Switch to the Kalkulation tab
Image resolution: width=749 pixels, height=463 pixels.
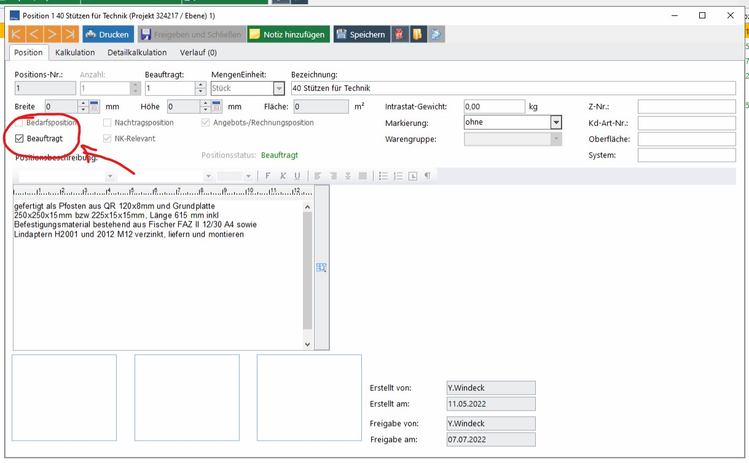pyautogui.click(x=75, y=52)
